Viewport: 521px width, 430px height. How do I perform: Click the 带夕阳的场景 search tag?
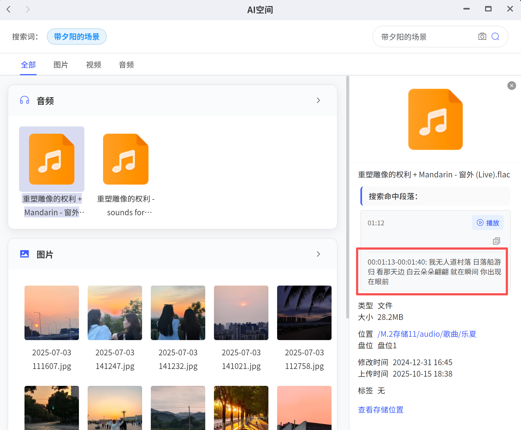[x=76, y=37]
